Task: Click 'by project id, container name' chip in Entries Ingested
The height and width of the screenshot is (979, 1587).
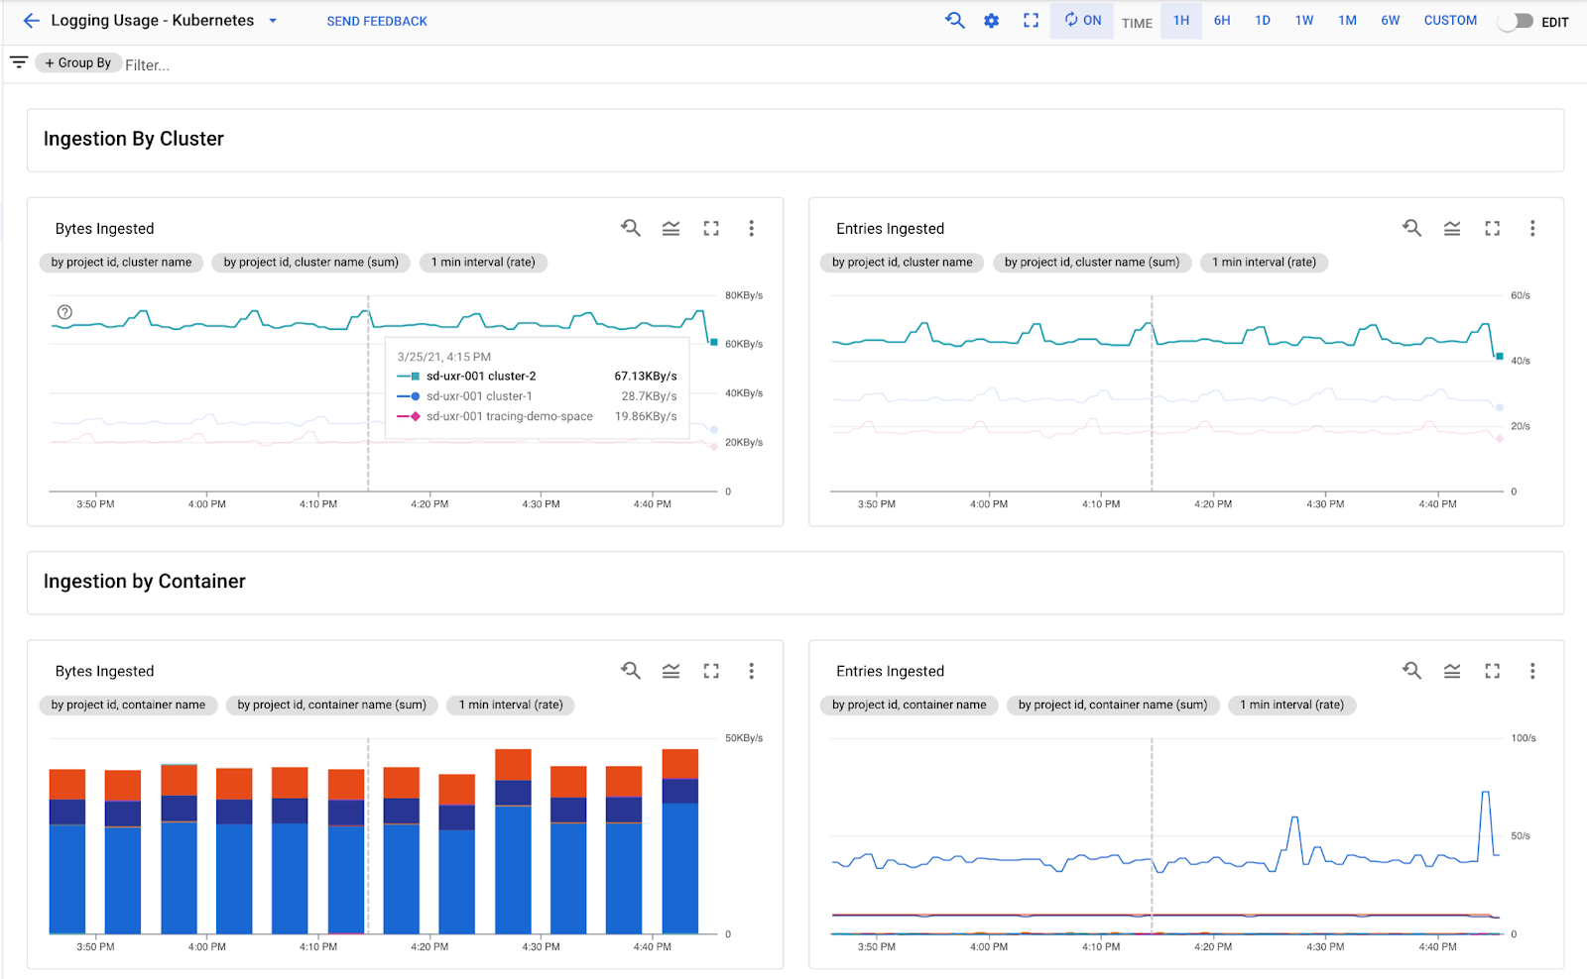Action: [910, 706]
